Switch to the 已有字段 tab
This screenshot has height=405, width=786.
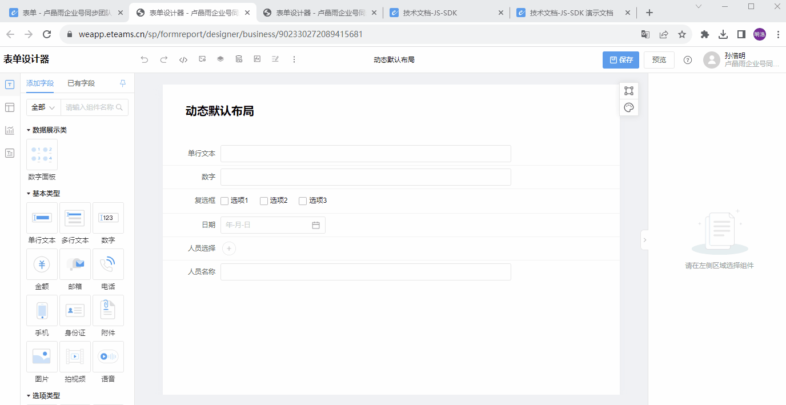coord(81,83)
